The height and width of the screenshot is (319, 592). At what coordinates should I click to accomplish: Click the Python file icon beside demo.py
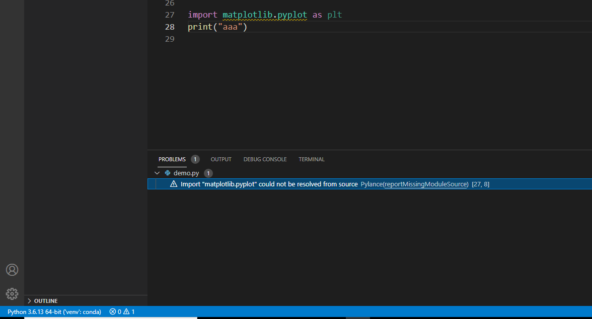coord(168,173)
